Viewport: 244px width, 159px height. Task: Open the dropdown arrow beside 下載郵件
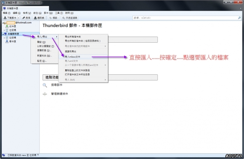coord(18,18)
